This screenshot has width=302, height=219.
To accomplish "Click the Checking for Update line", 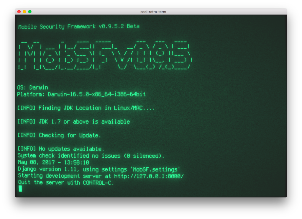I will point(59,135).
